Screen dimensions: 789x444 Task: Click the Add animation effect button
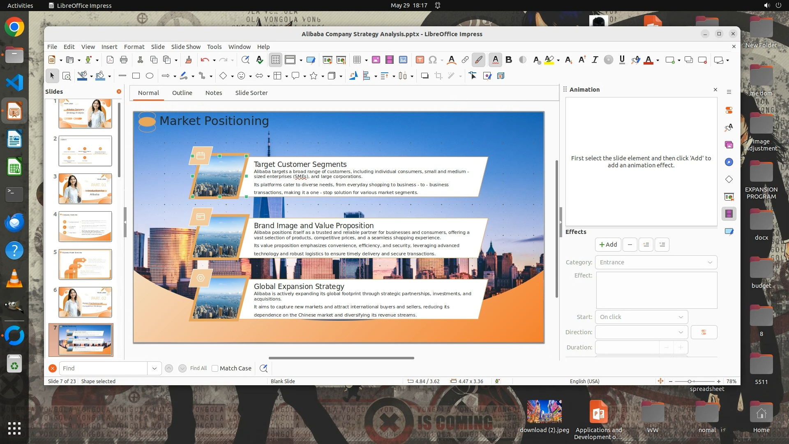(608, 245)
